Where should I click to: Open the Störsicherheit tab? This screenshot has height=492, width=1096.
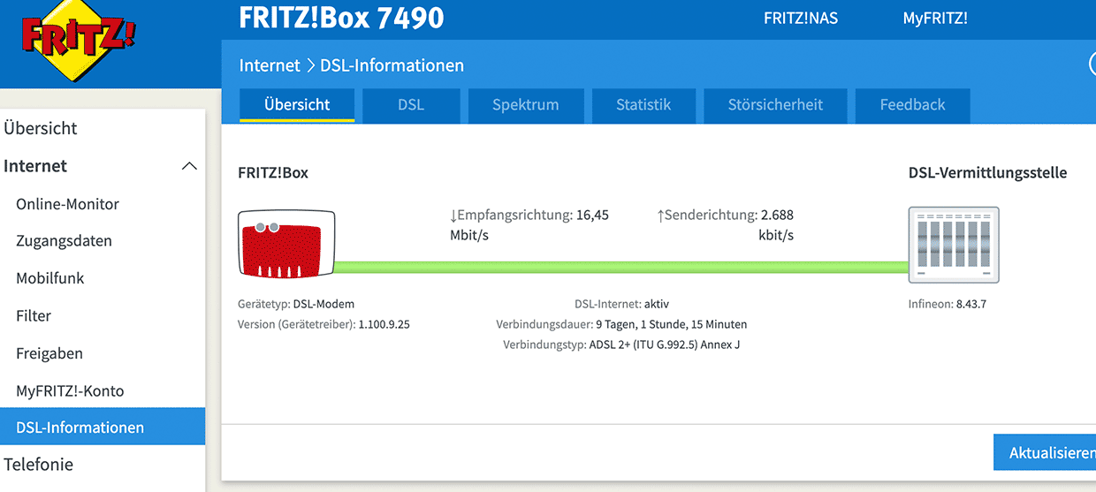[x=775, y=104]
